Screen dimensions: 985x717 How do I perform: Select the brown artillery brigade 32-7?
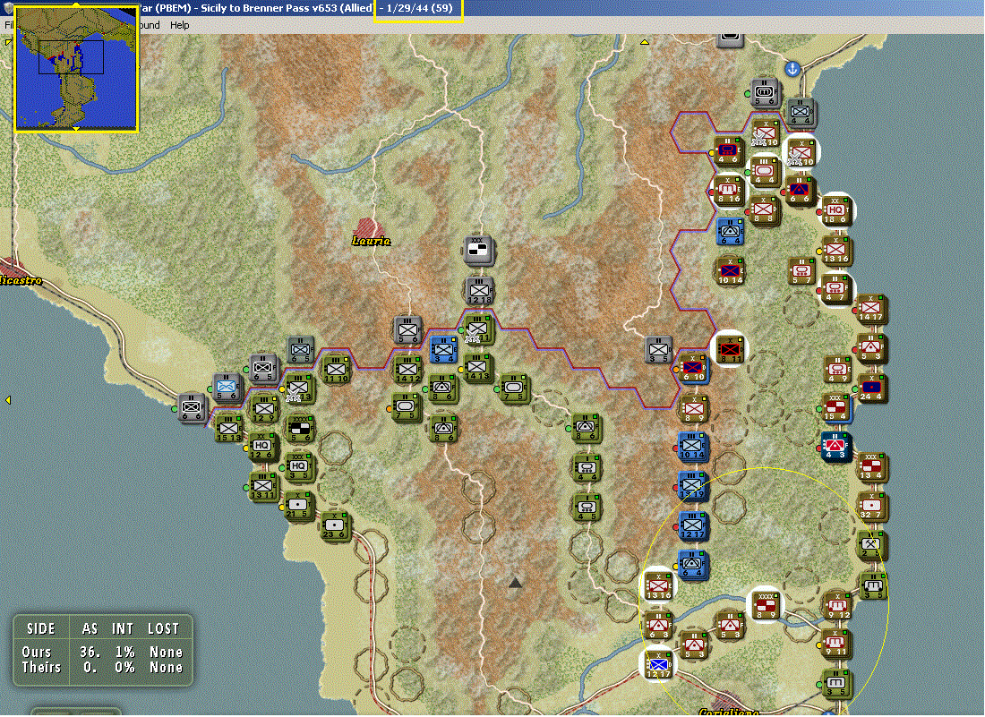tap(871, 507)
